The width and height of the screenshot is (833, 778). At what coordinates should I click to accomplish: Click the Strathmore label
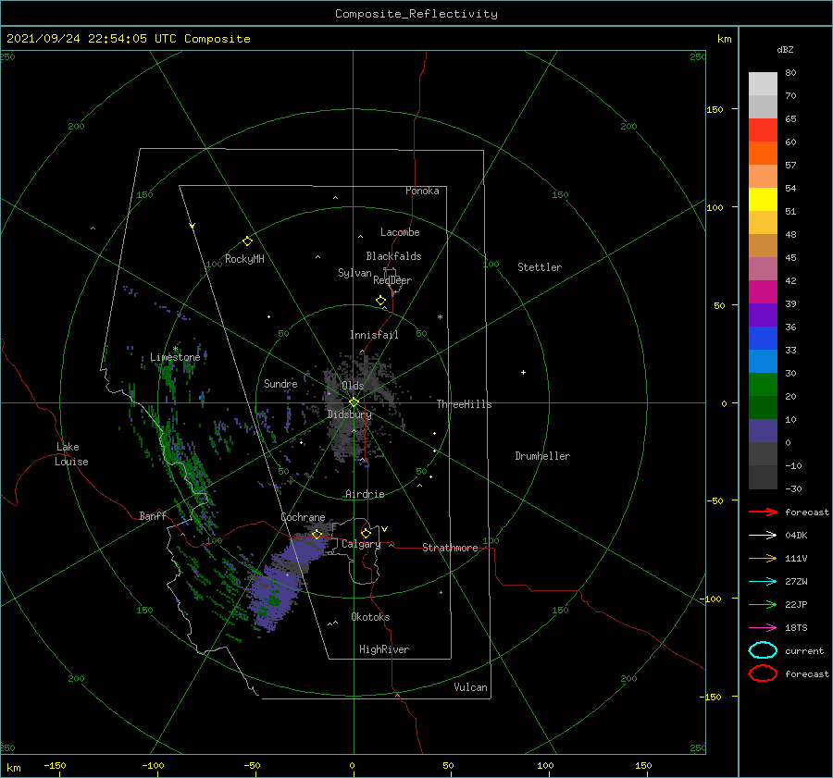click(450, 548)
